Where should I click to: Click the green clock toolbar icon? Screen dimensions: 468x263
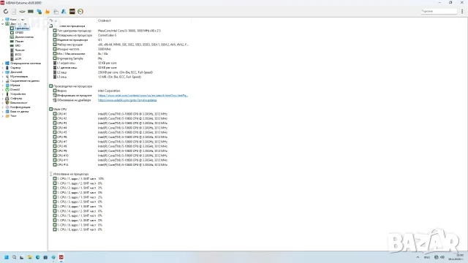click(80, 12)
